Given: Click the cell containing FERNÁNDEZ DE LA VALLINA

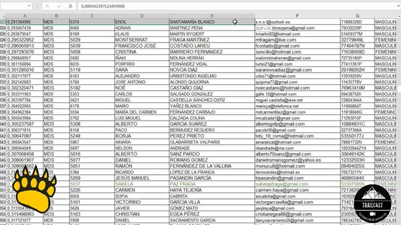Looking at the screenshot, I should 212,166.
